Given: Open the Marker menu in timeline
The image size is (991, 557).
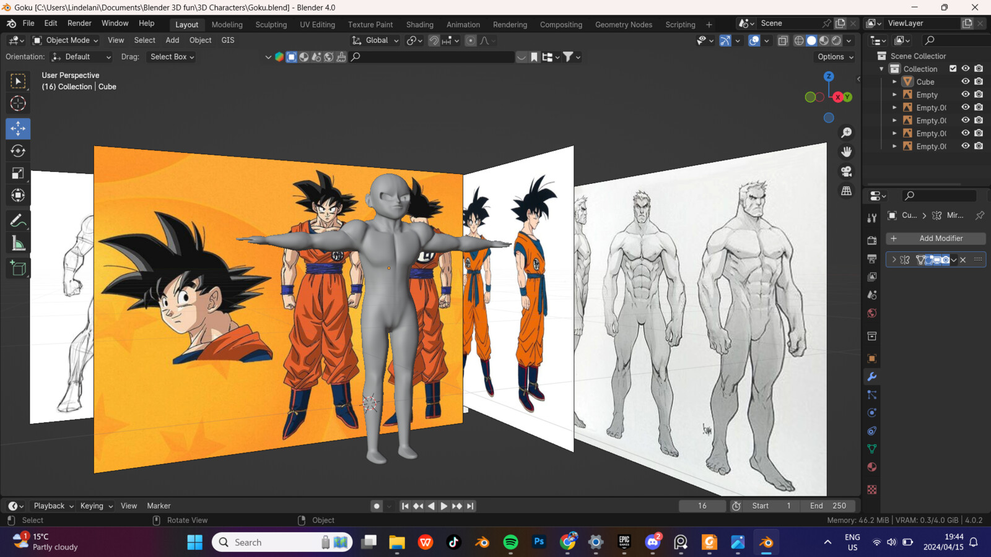Looking at the screenshot, I should tap(159, 506).
